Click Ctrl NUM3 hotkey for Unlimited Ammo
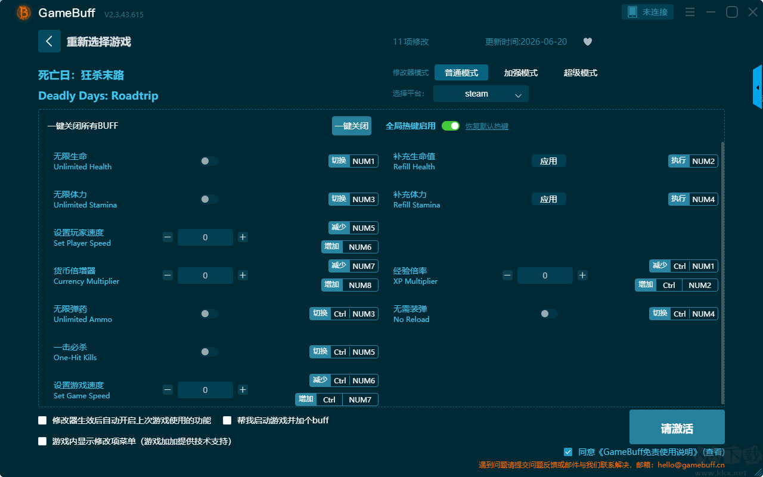 pos(354,314)
